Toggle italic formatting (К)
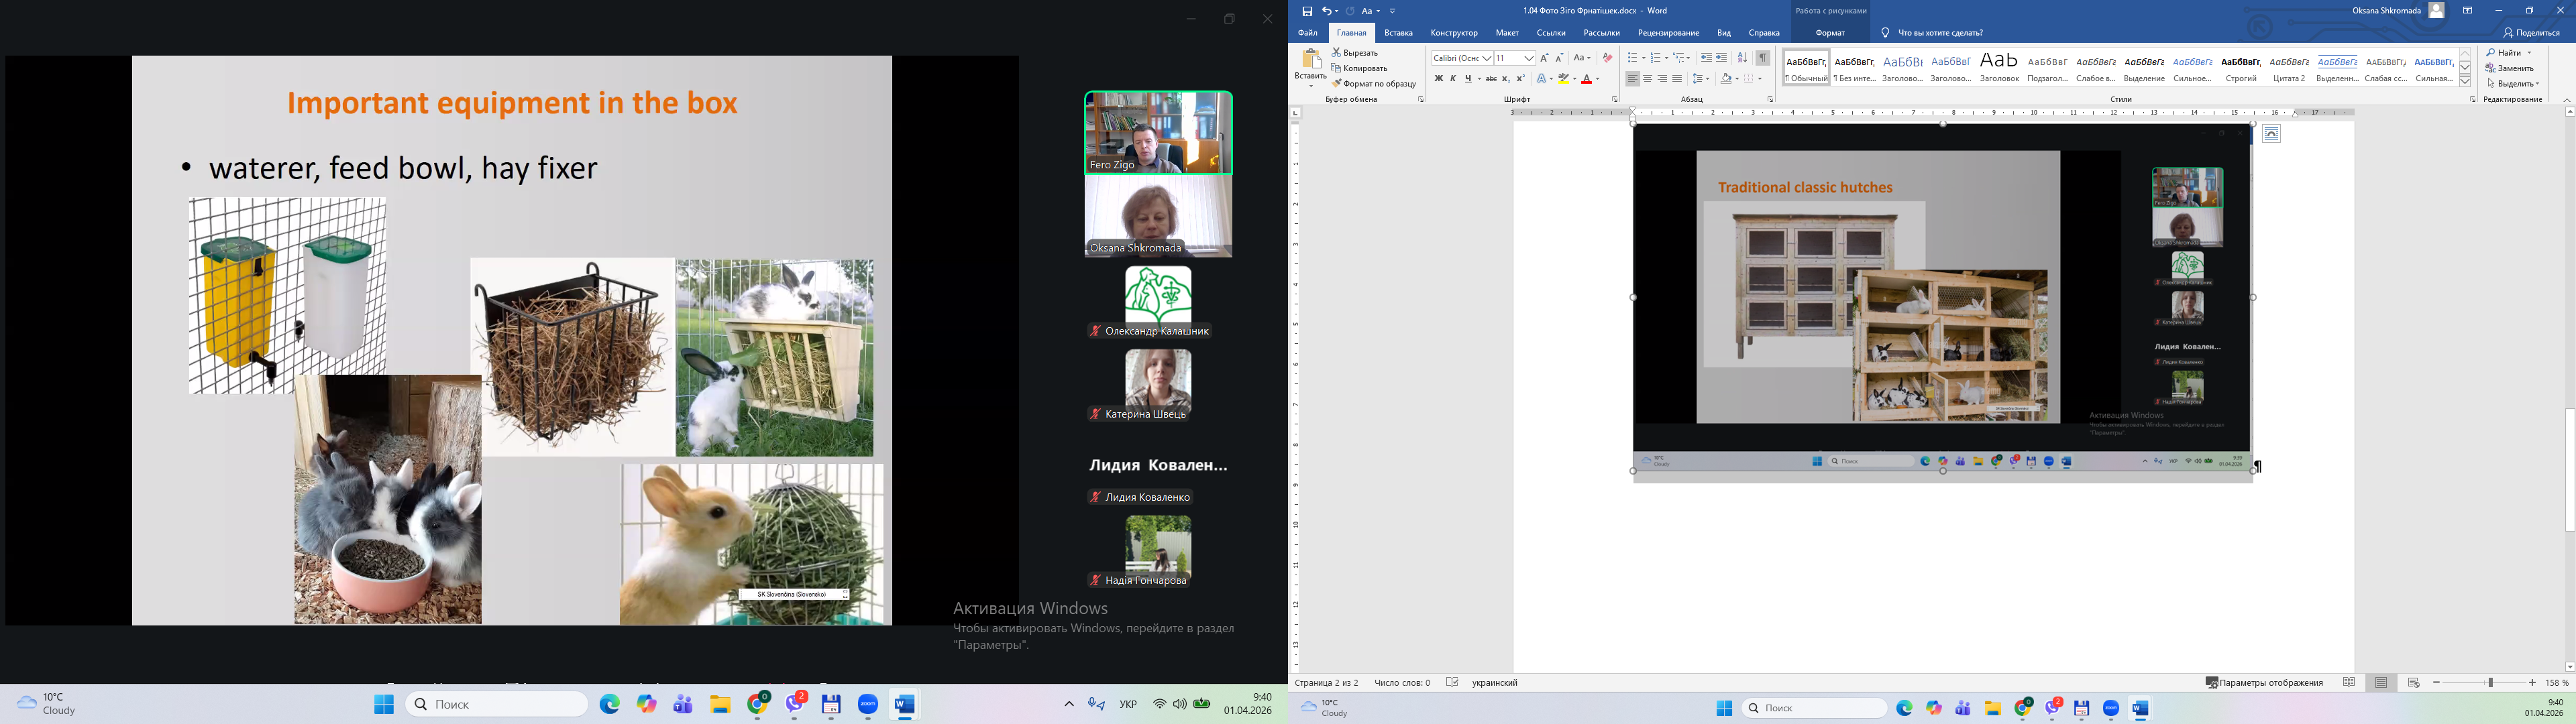Viewport: 2576px width, 724px height. tap(1453, 79)
